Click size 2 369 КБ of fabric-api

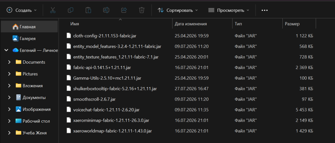pyautogui.click(x=305, y=68)
